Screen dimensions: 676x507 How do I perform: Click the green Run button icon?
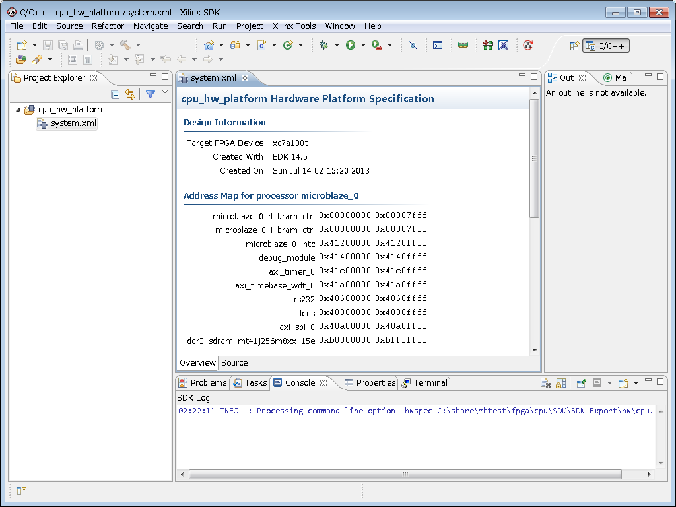[351, 45]
